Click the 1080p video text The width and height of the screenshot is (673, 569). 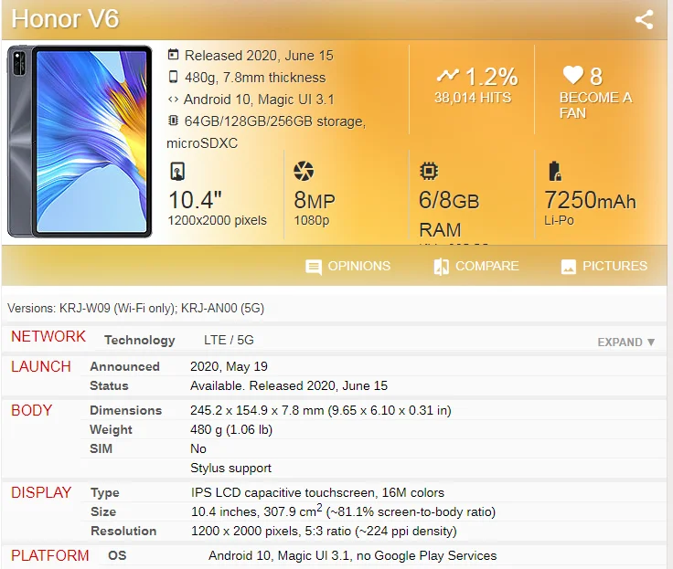(312, 220)
